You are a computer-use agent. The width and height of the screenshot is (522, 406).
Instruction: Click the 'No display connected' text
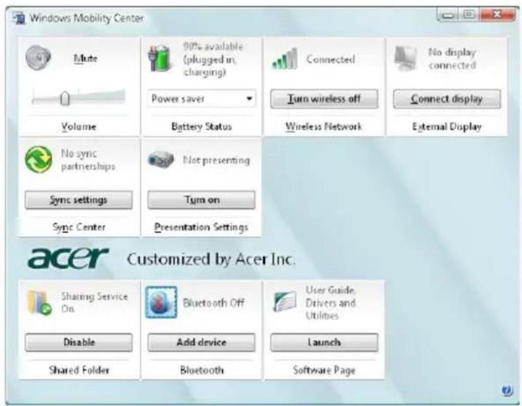[452, 59]
